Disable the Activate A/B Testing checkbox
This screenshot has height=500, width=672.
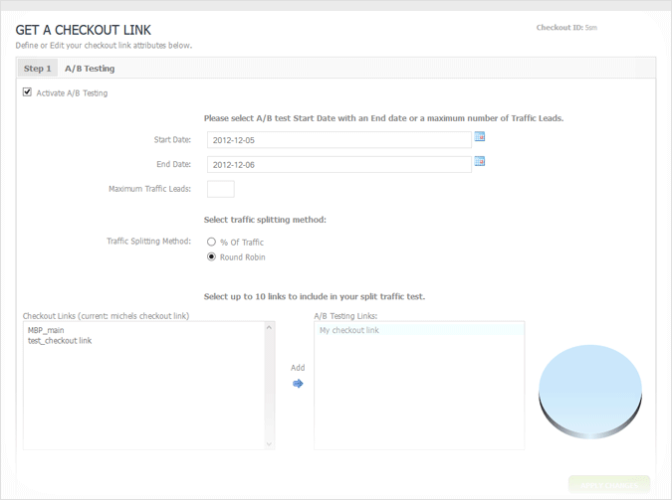tap(27, 92)
